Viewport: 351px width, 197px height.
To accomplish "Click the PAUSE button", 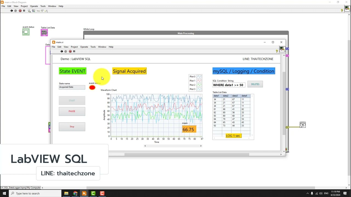I will [x=72, y=111].
